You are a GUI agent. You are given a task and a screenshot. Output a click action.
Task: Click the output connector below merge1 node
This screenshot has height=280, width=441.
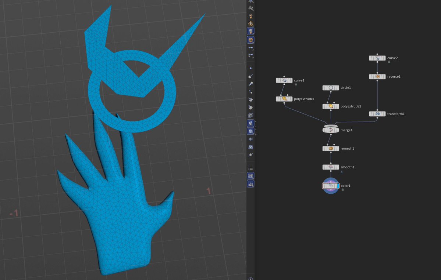[331, 134]
